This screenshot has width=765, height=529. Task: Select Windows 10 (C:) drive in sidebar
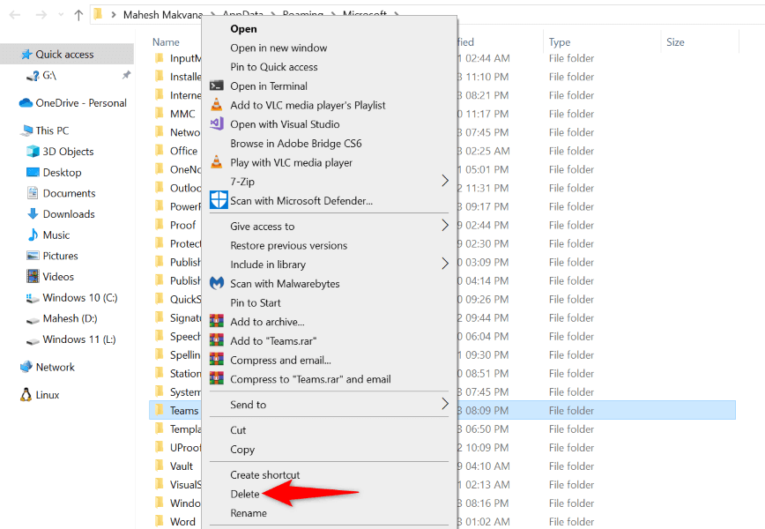point(79,298)
